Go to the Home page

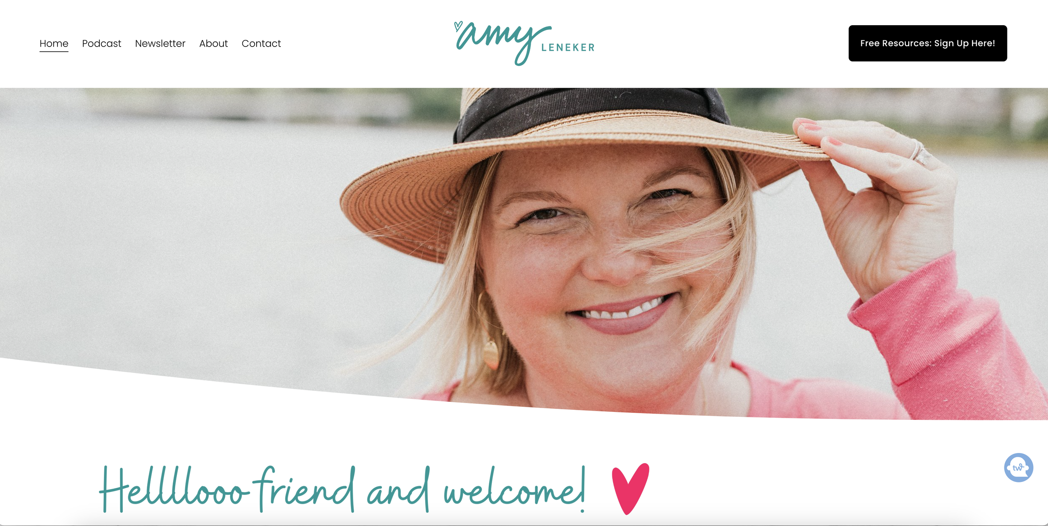[54, 44]
